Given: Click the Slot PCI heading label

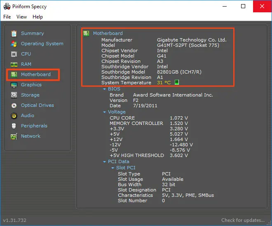Looking at the screenshot, I should coord(126,168).
